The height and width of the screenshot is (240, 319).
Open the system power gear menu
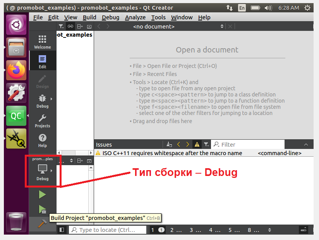pyautogui.click(x=307, y=8)
